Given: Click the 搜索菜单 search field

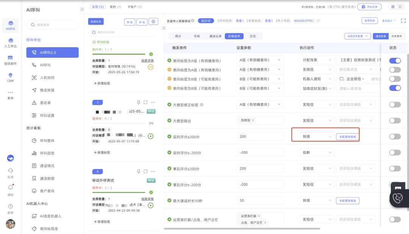Looking at the screenshot, I should pyautogui.click(x=52, y=25).
